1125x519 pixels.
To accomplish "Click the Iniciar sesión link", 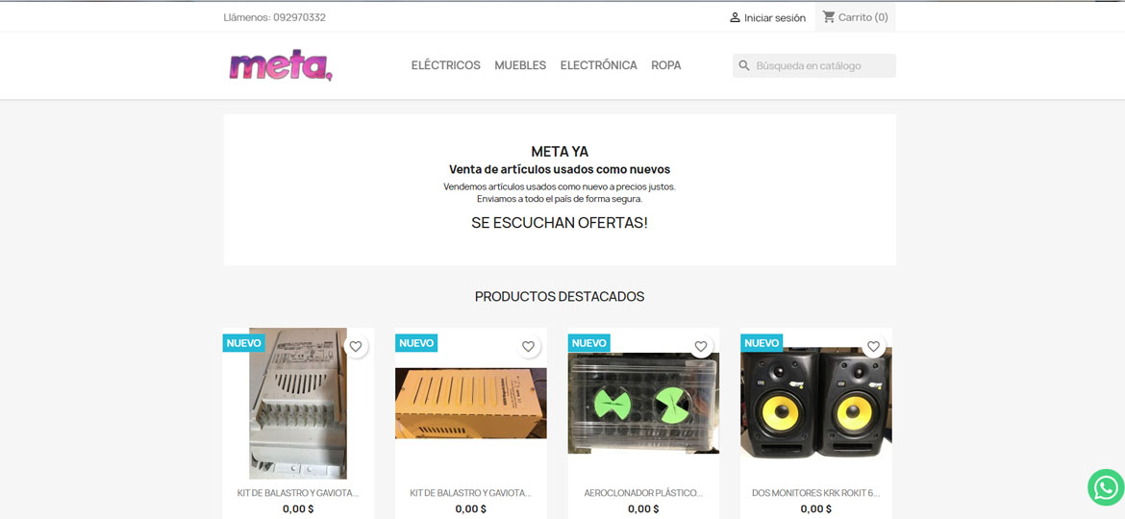I will [775, 18].
